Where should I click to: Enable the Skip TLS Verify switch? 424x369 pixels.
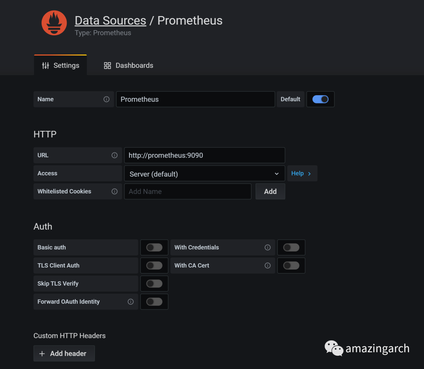154,284
